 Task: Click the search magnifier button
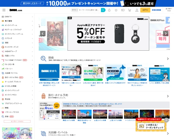(103, 10)
